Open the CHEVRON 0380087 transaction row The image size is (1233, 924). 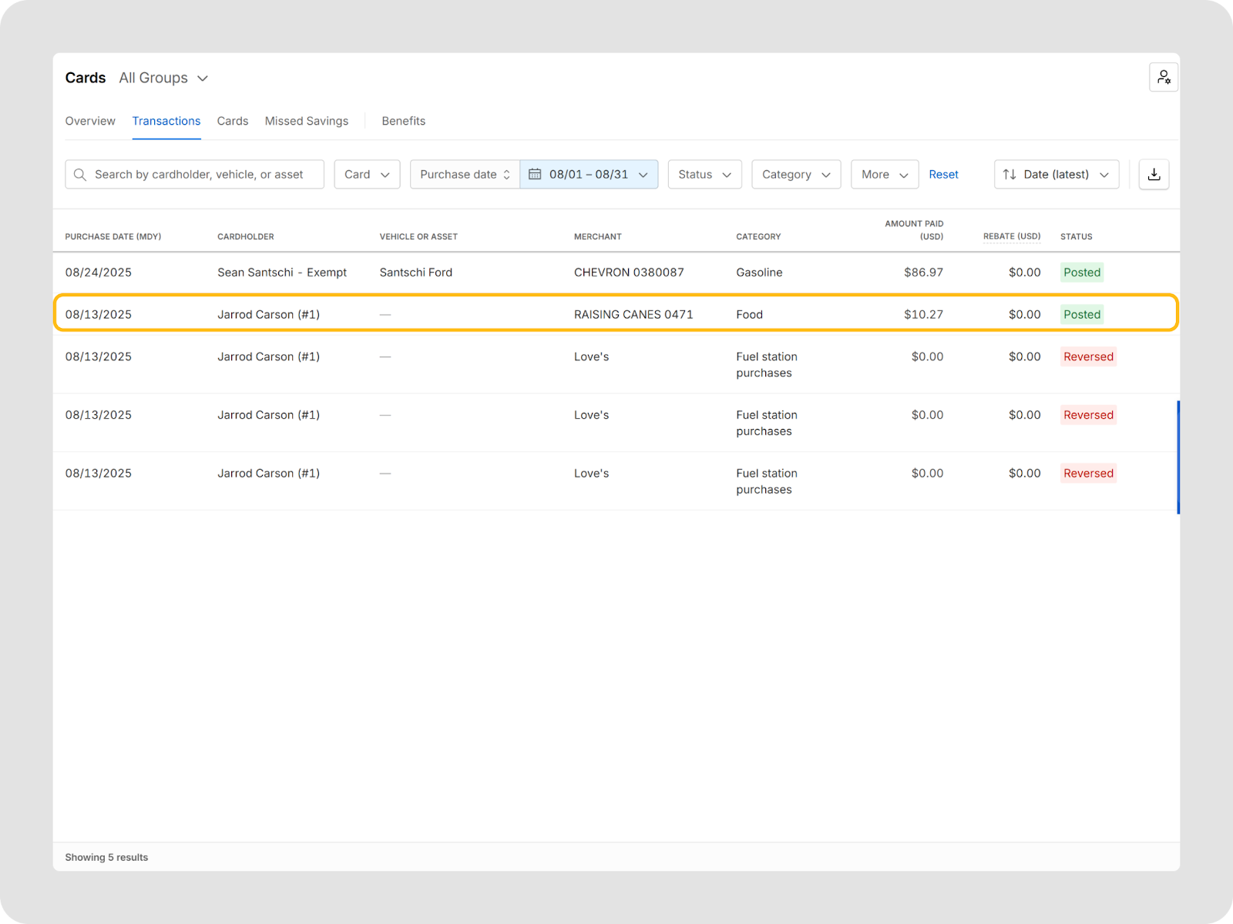[x=628, y=273]
